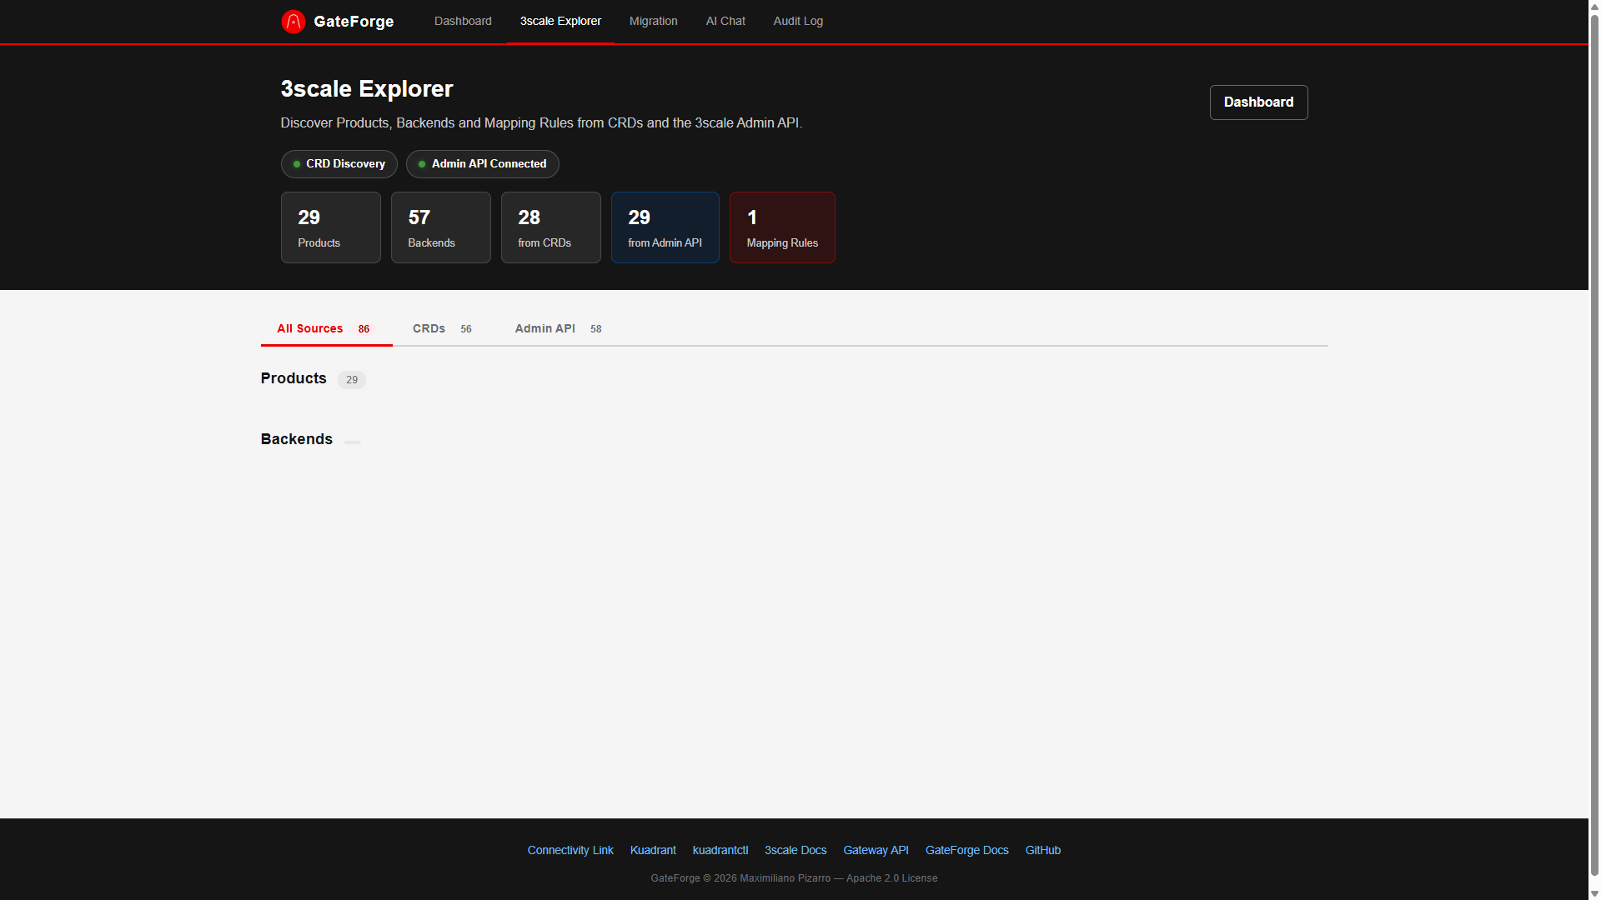This screenshot has width=1601, height=900.
Task: Toggle the Admin API Connected pill
Action: point(482,164)
